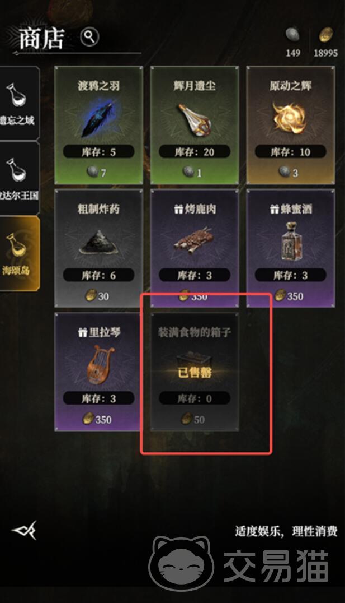Image resolution: width=345 pixels, height=603 pixels.
Task: Switch to the 遗忘之城 shop tab
Action: click(19, 103)
